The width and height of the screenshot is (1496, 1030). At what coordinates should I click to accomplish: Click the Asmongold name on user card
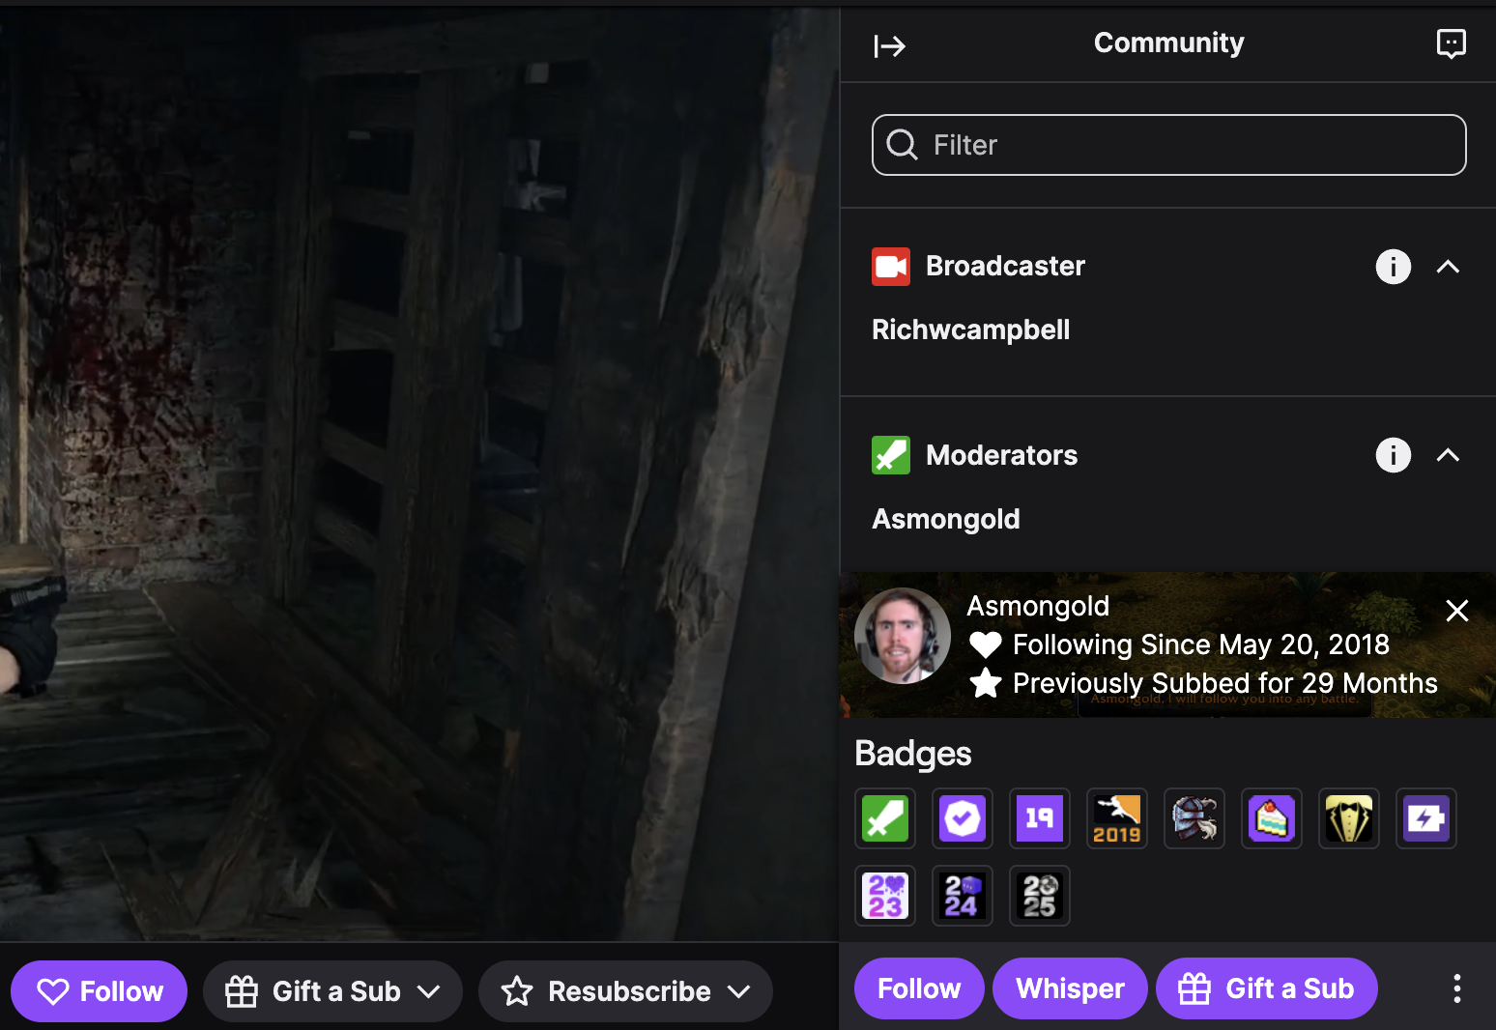(x=1038, y=606)
